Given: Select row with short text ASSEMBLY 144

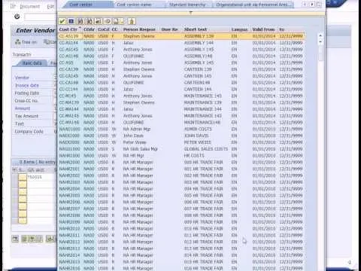Looking at the screenshot, I should coord(181,43).
